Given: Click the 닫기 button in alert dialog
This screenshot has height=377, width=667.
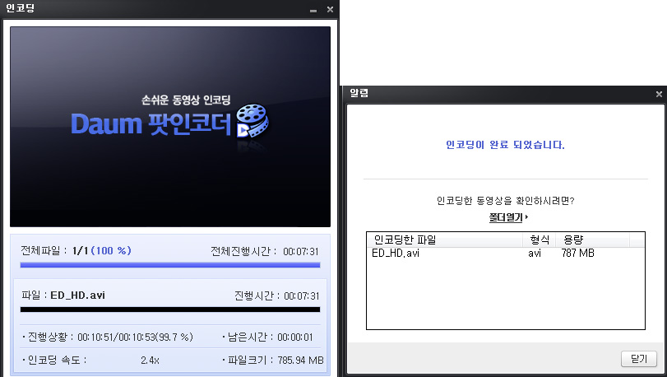Looking at the screenshot, I should click(638, 359).
